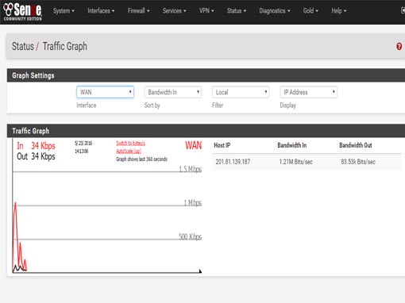This screenshot has height=303, width=405.
Task: Click the 1.5 Mbps axis label
Action: point(190,169)
